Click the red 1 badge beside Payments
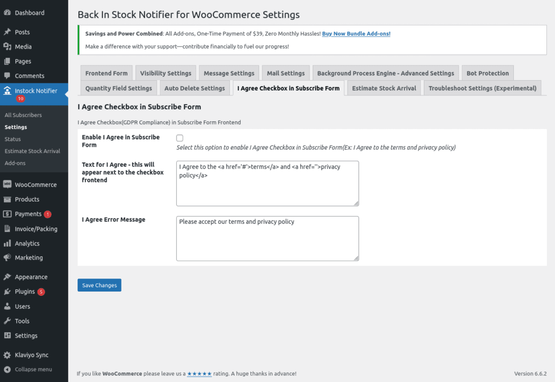This screenshot has height=382, width=555. [48, 215]
